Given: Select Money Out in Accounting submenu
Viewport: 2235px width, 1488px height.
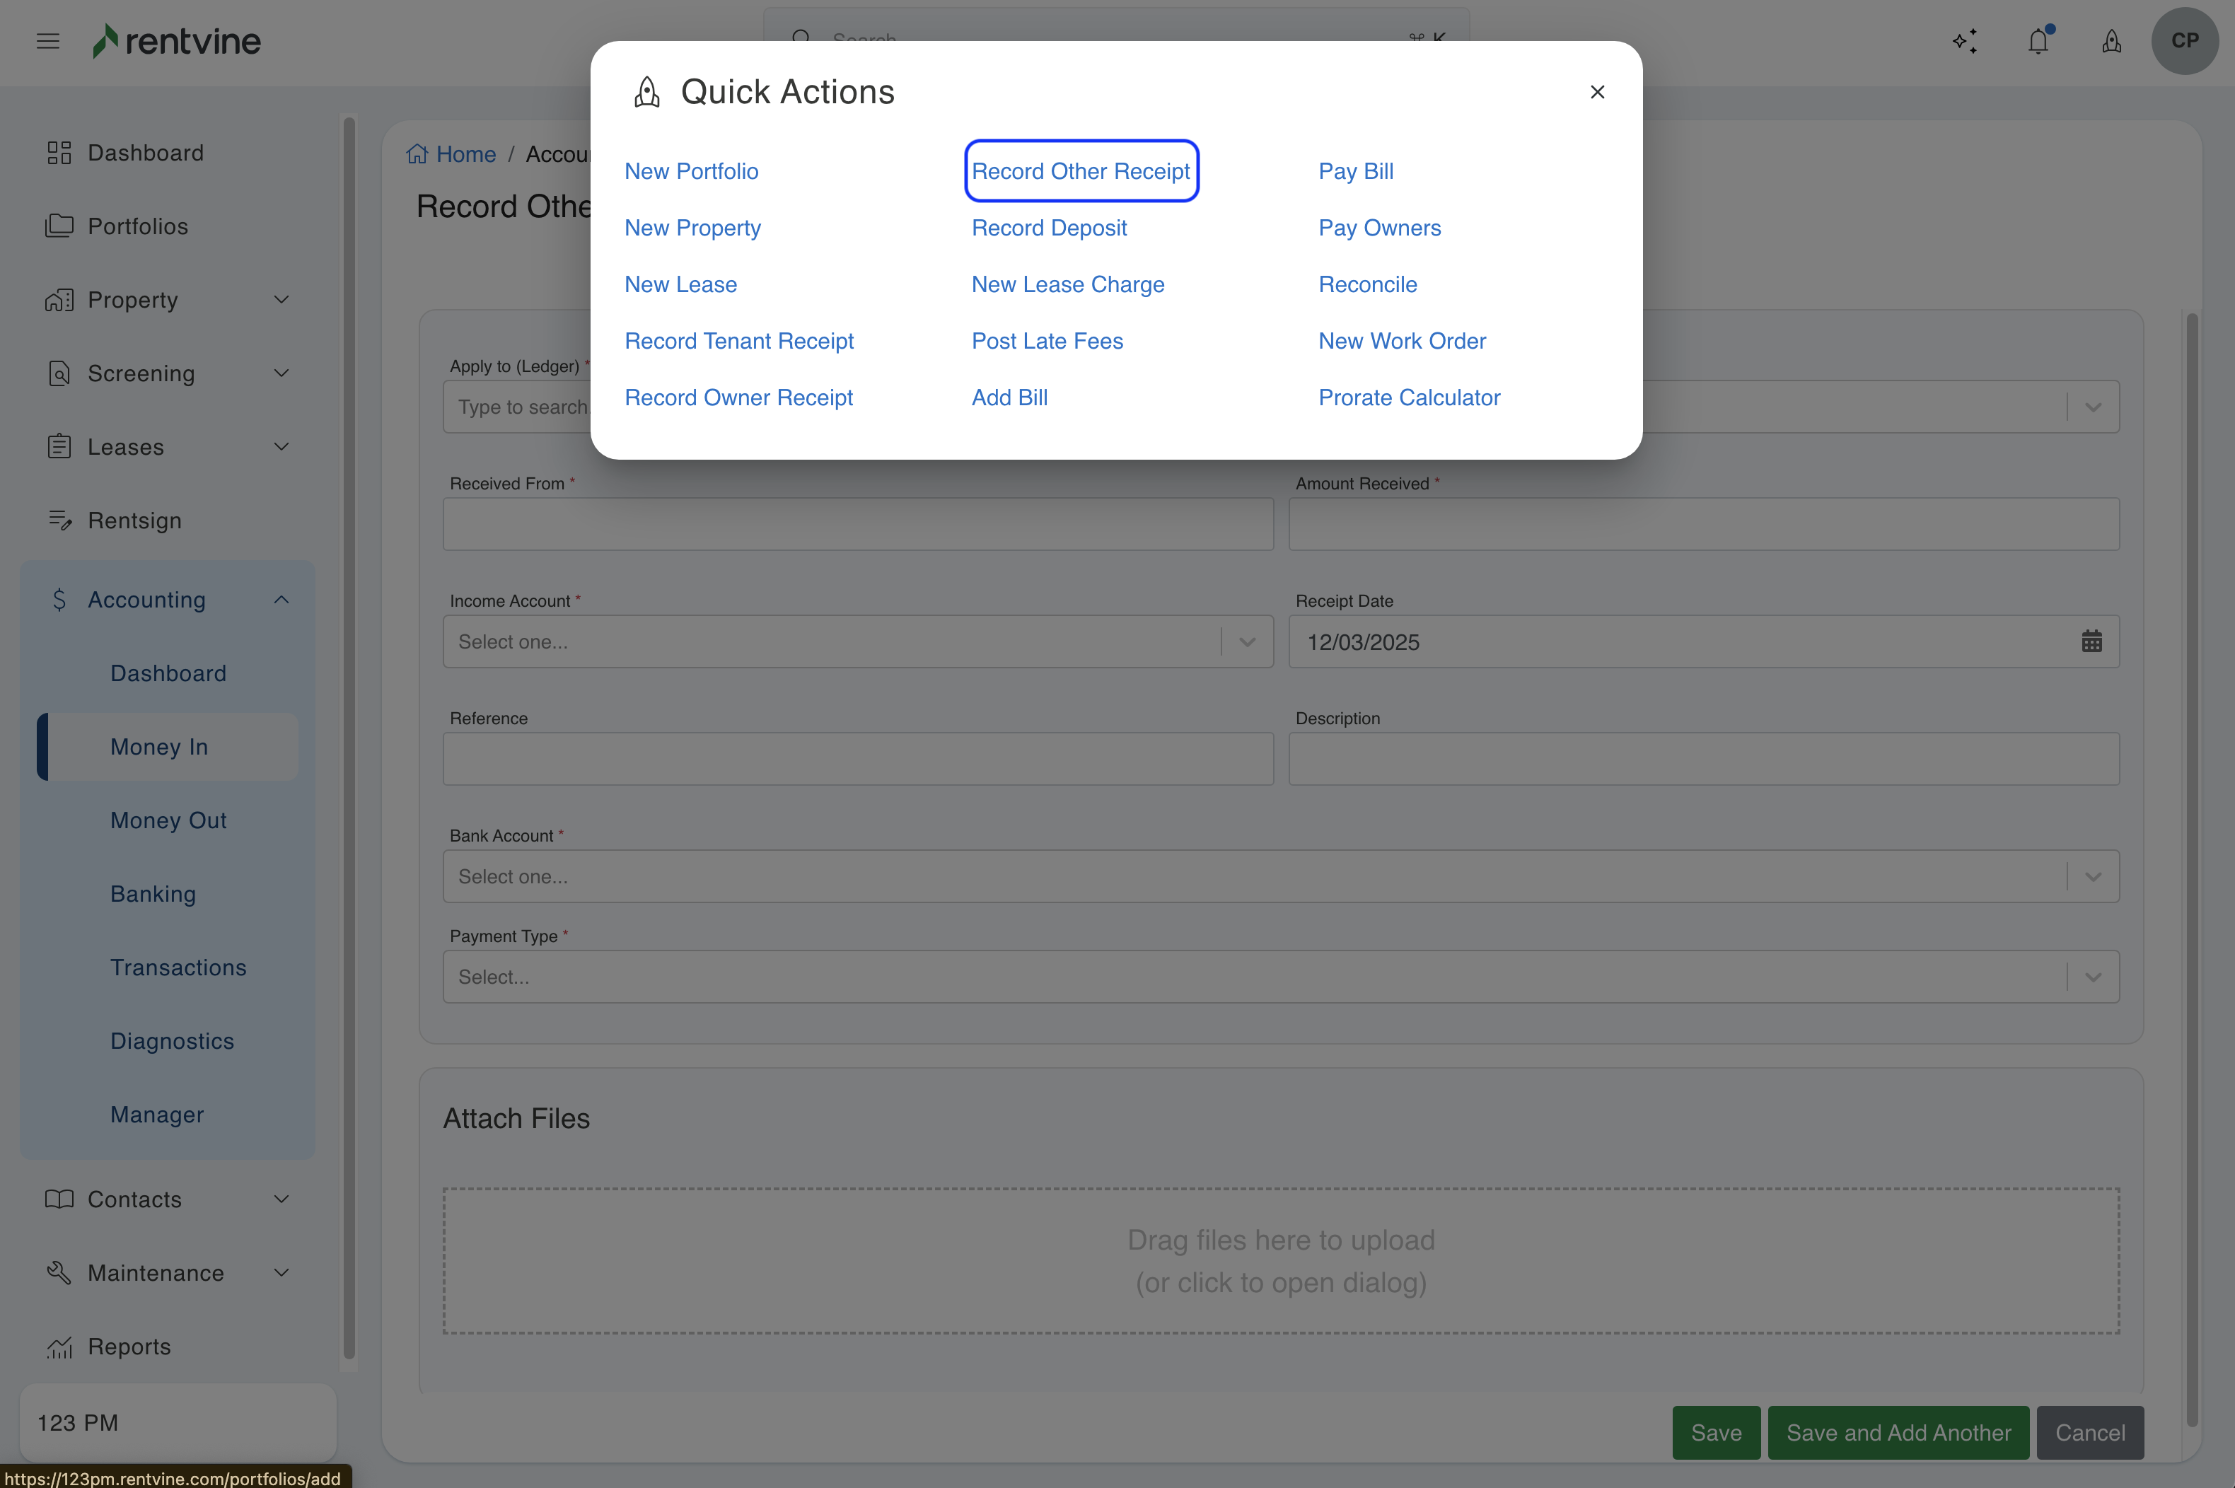Looking at the screenshot, I should click(x=168, y=820).
